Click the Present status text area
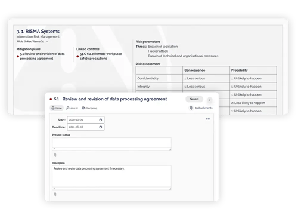 (x=111, y=144)
